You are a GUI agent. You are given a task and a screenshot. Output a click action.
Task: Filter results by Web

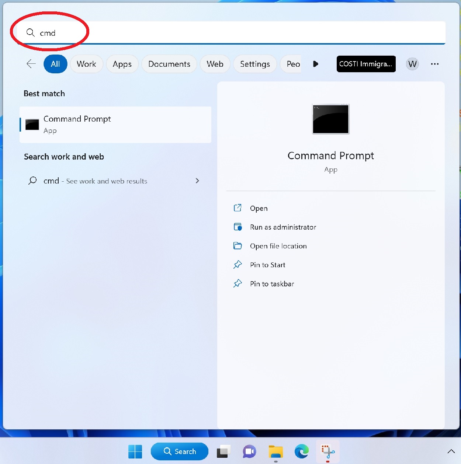(x=215, y=64)
